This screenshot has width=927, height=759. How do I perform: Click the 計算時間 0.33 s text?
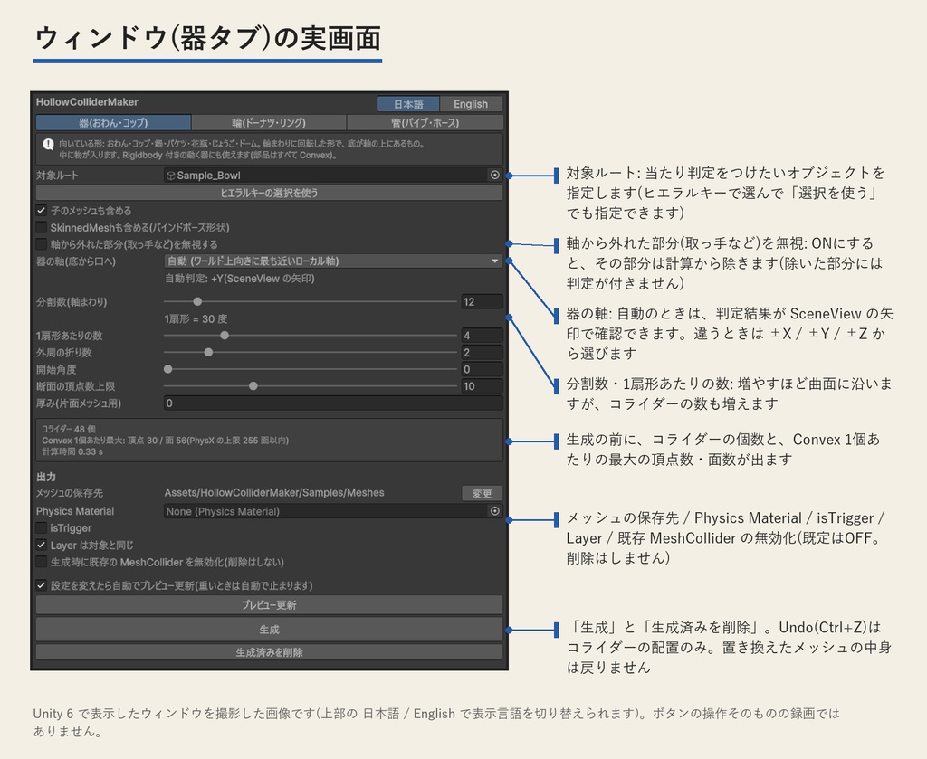(72, 451)
